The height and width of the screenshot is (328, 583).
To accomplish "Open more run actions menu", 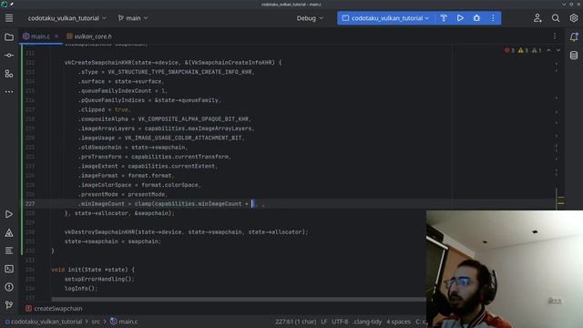I will 493,18.
